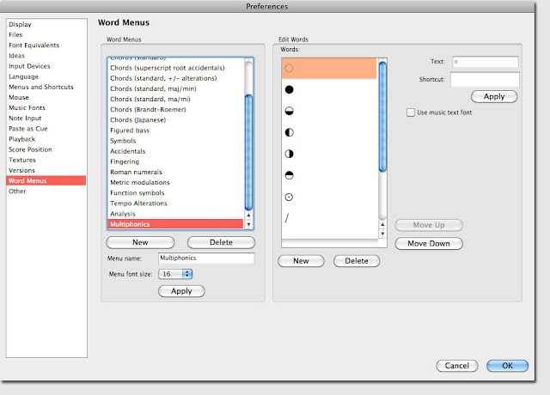Select the right-half-filled circle symbol
Screen dimensions: 550x395
[x=289, y=154]
